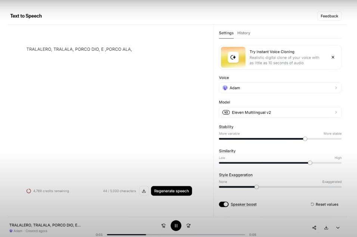Skip forward 10 seconds
The width and height of the screenshot is (357, 237).
coord(188,226)
